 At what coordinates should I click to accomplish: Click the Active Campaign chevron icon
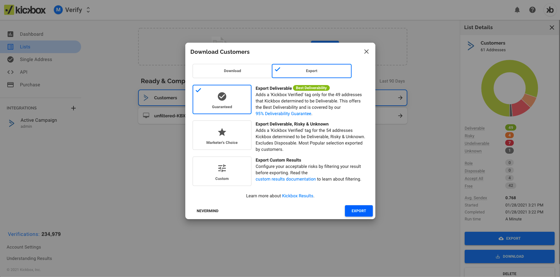click(x=12, y=123)
